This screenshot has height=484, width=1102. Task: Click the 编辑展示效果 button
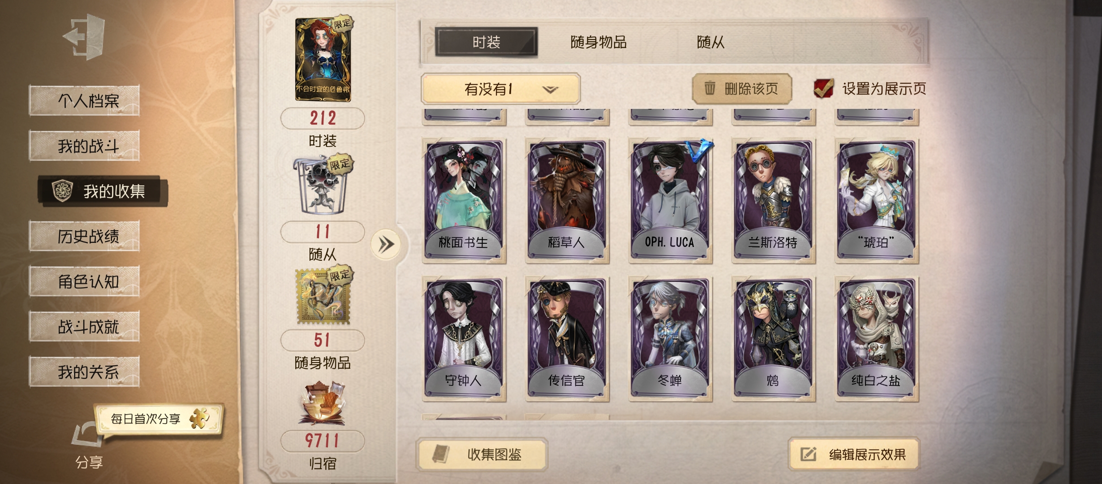pyautogui.click(x=854, y=454)
